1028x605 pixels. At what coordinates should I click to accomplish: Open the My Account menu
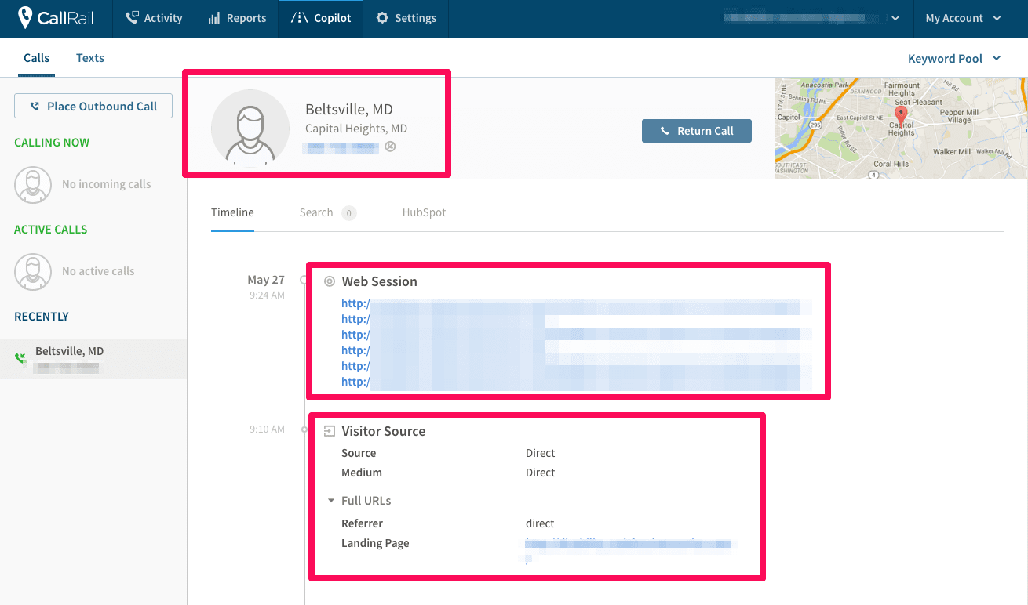pyautogui.click(x=963, y=18)
